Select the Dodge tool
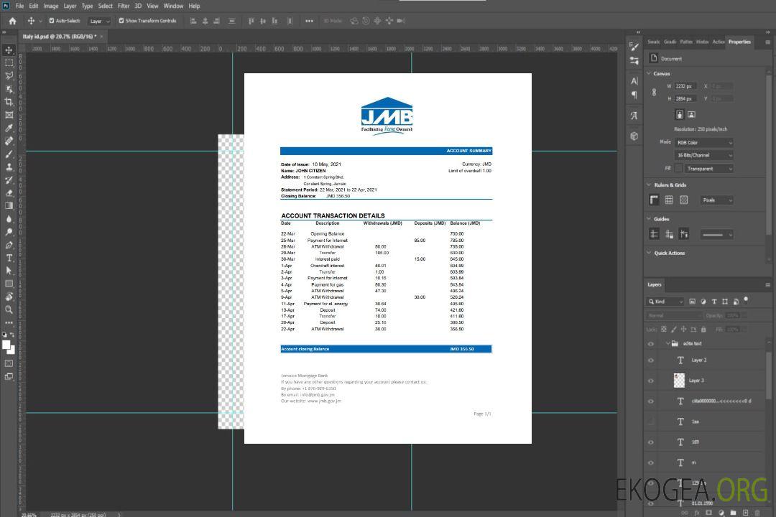The height and width of the screenshot is (517, 776). [x=9, y=231]
